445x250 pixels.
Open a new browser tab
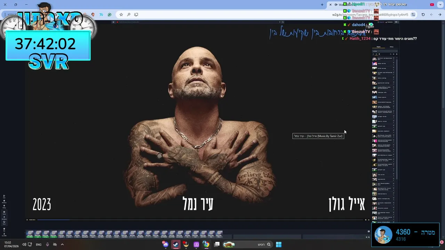pyautogui.click(x=322, y=5)
